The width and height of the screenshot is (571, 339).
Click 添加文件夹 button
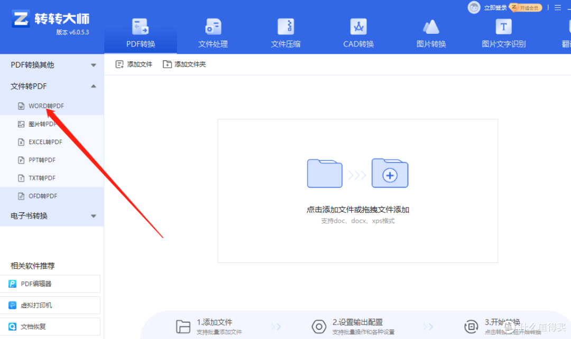tap(185, 64)
